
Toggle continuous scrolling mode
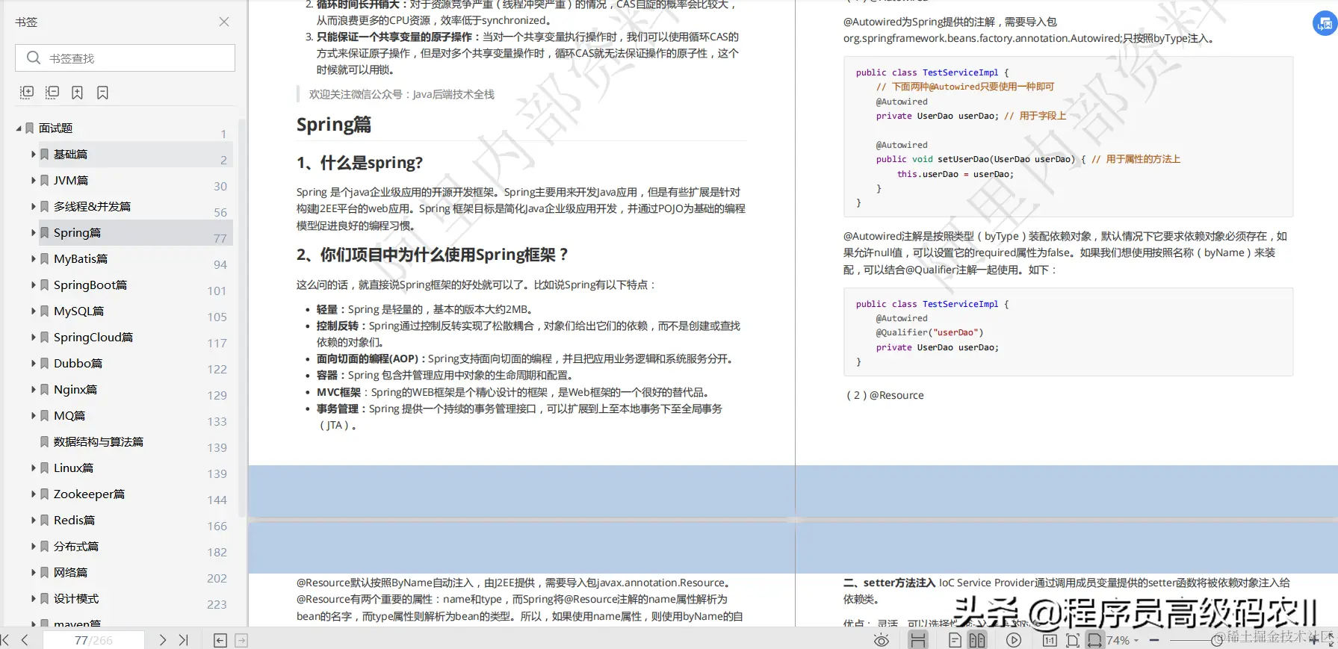coord(918,640)
